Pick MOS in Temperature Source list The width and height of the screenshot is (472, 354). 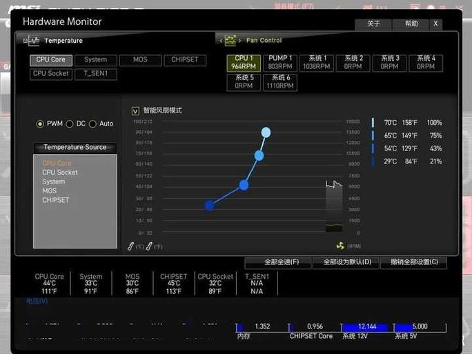tap(50, 191)
